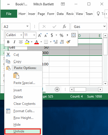Click the Enter checkmark in formula bar
Screen dimensions: 108x135
[x=54, y=26]
